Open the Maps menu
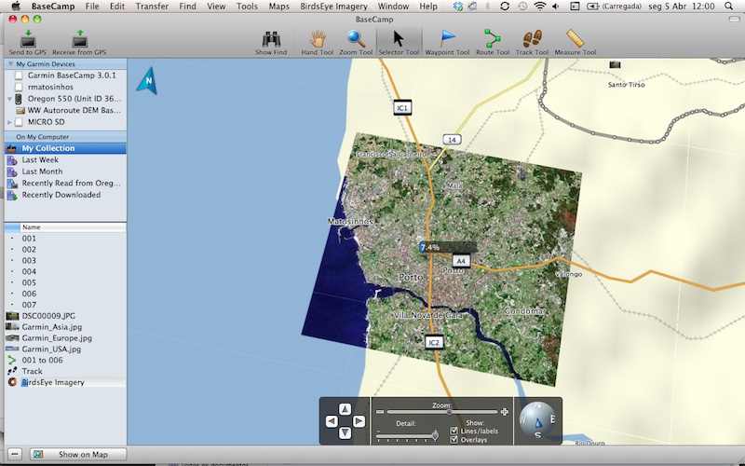 coord(278,7)
